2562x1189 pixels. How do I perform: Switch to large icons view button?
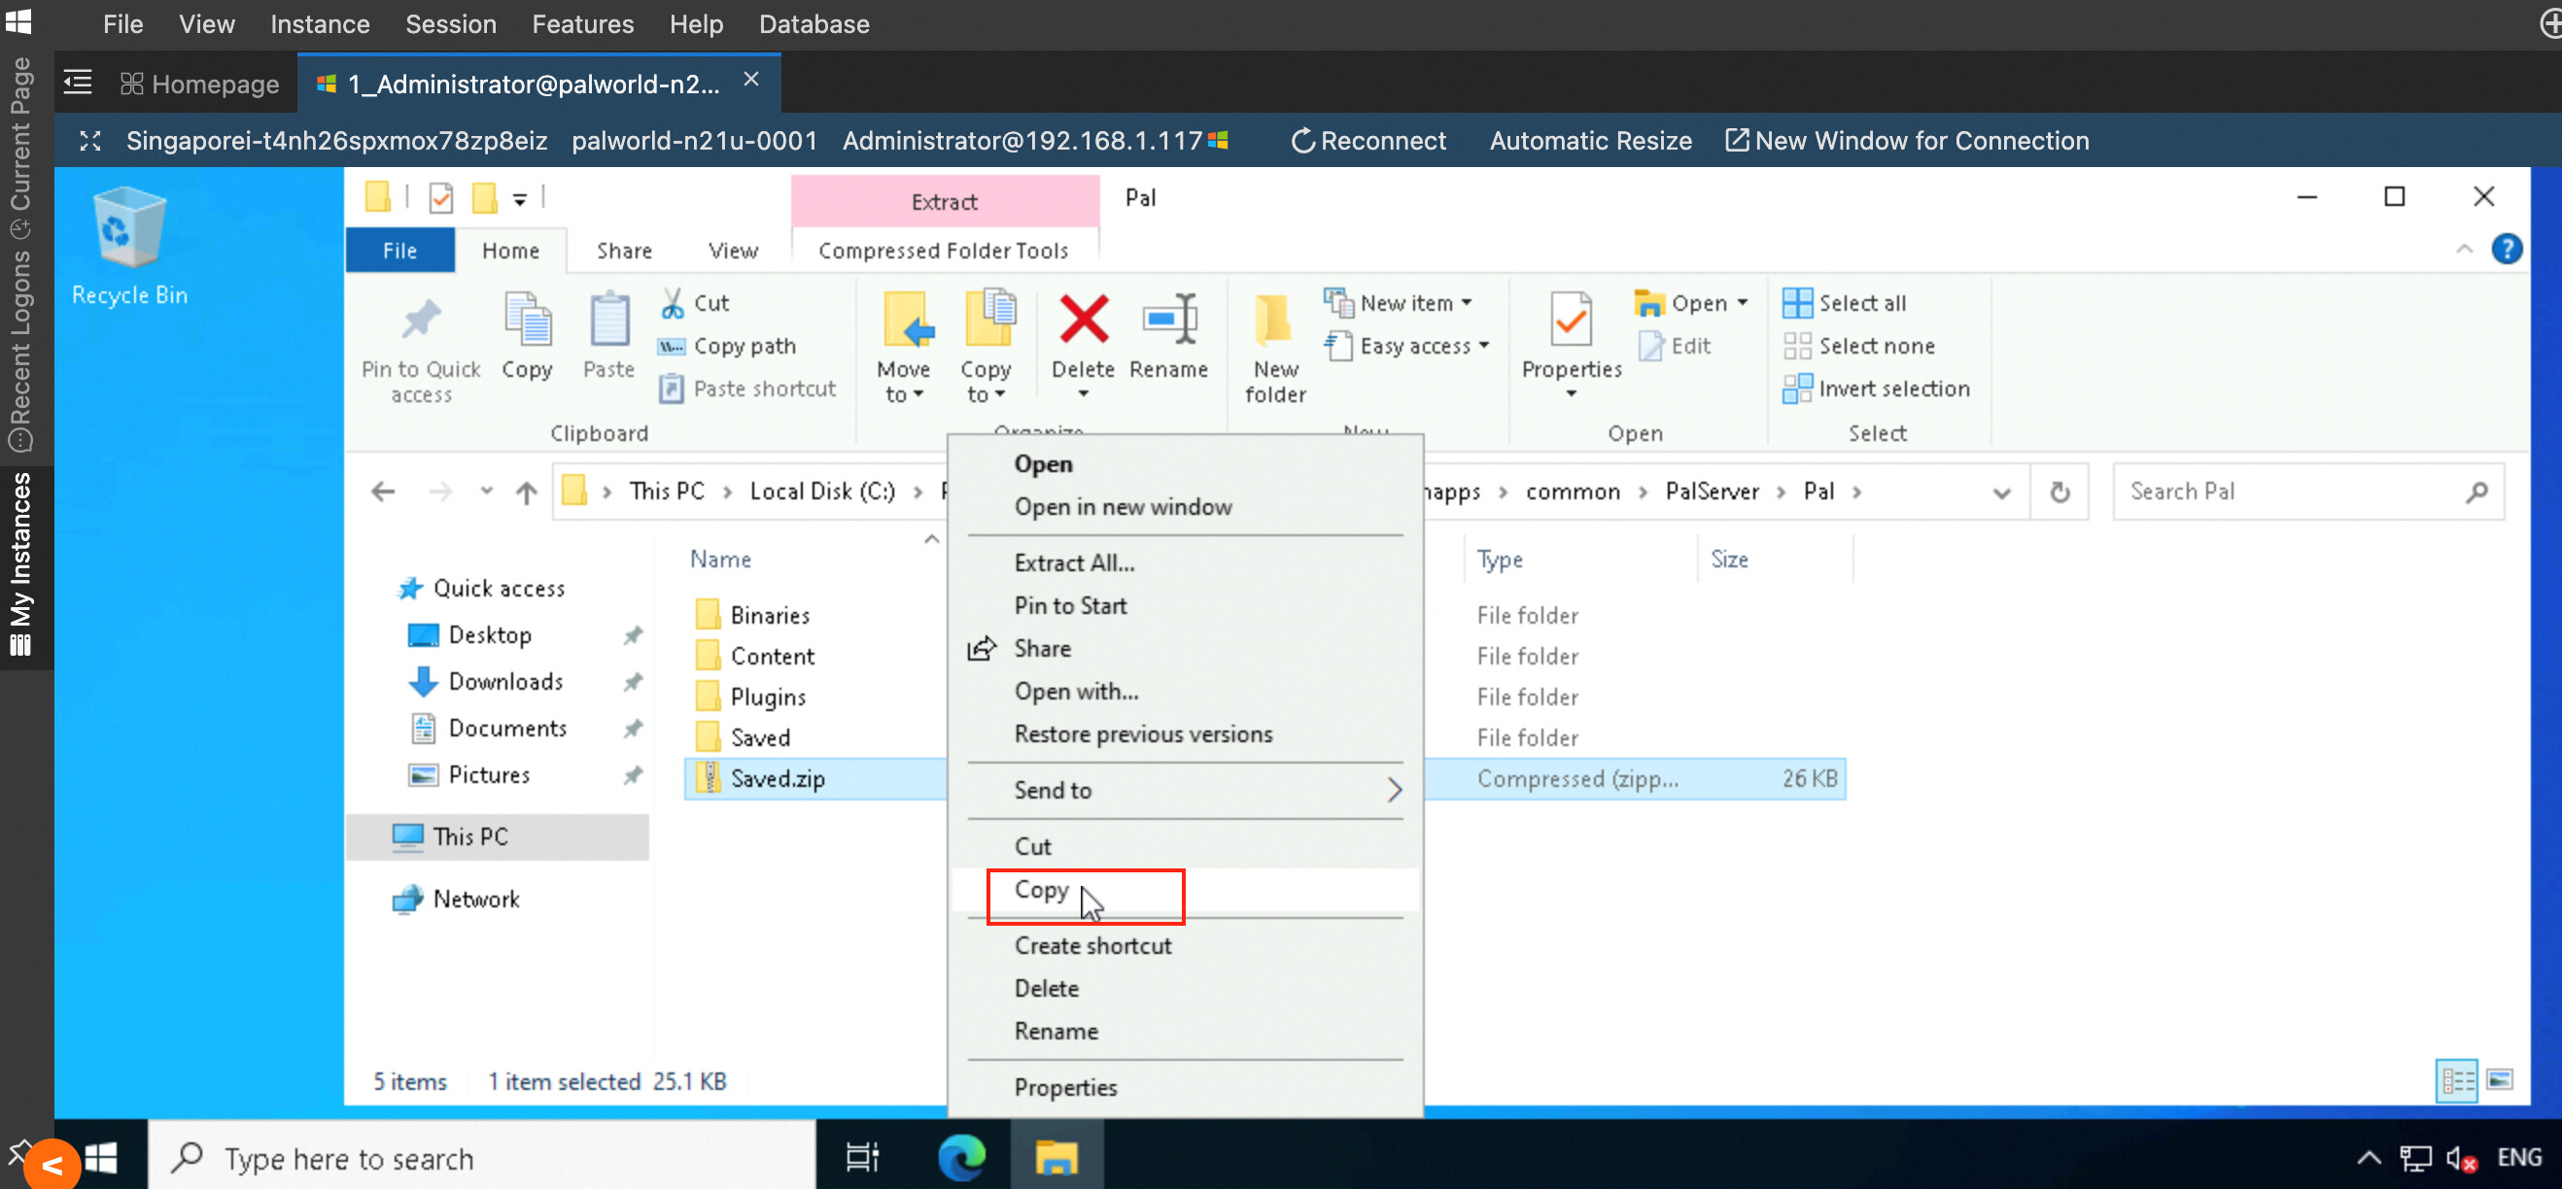[2501, 1079]
